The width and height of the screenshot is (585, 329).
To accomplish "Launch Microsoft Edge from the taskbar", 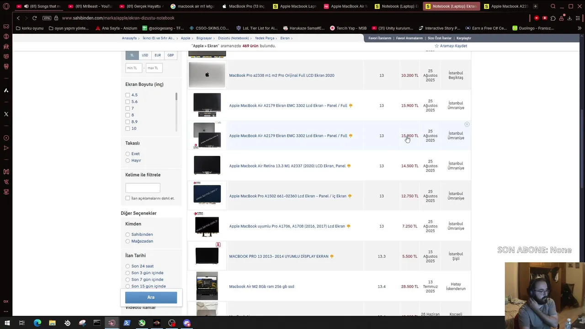I will coord(37,323).
